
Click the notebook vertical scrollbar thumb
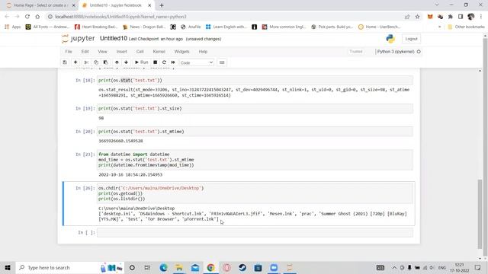coord(480,215)
